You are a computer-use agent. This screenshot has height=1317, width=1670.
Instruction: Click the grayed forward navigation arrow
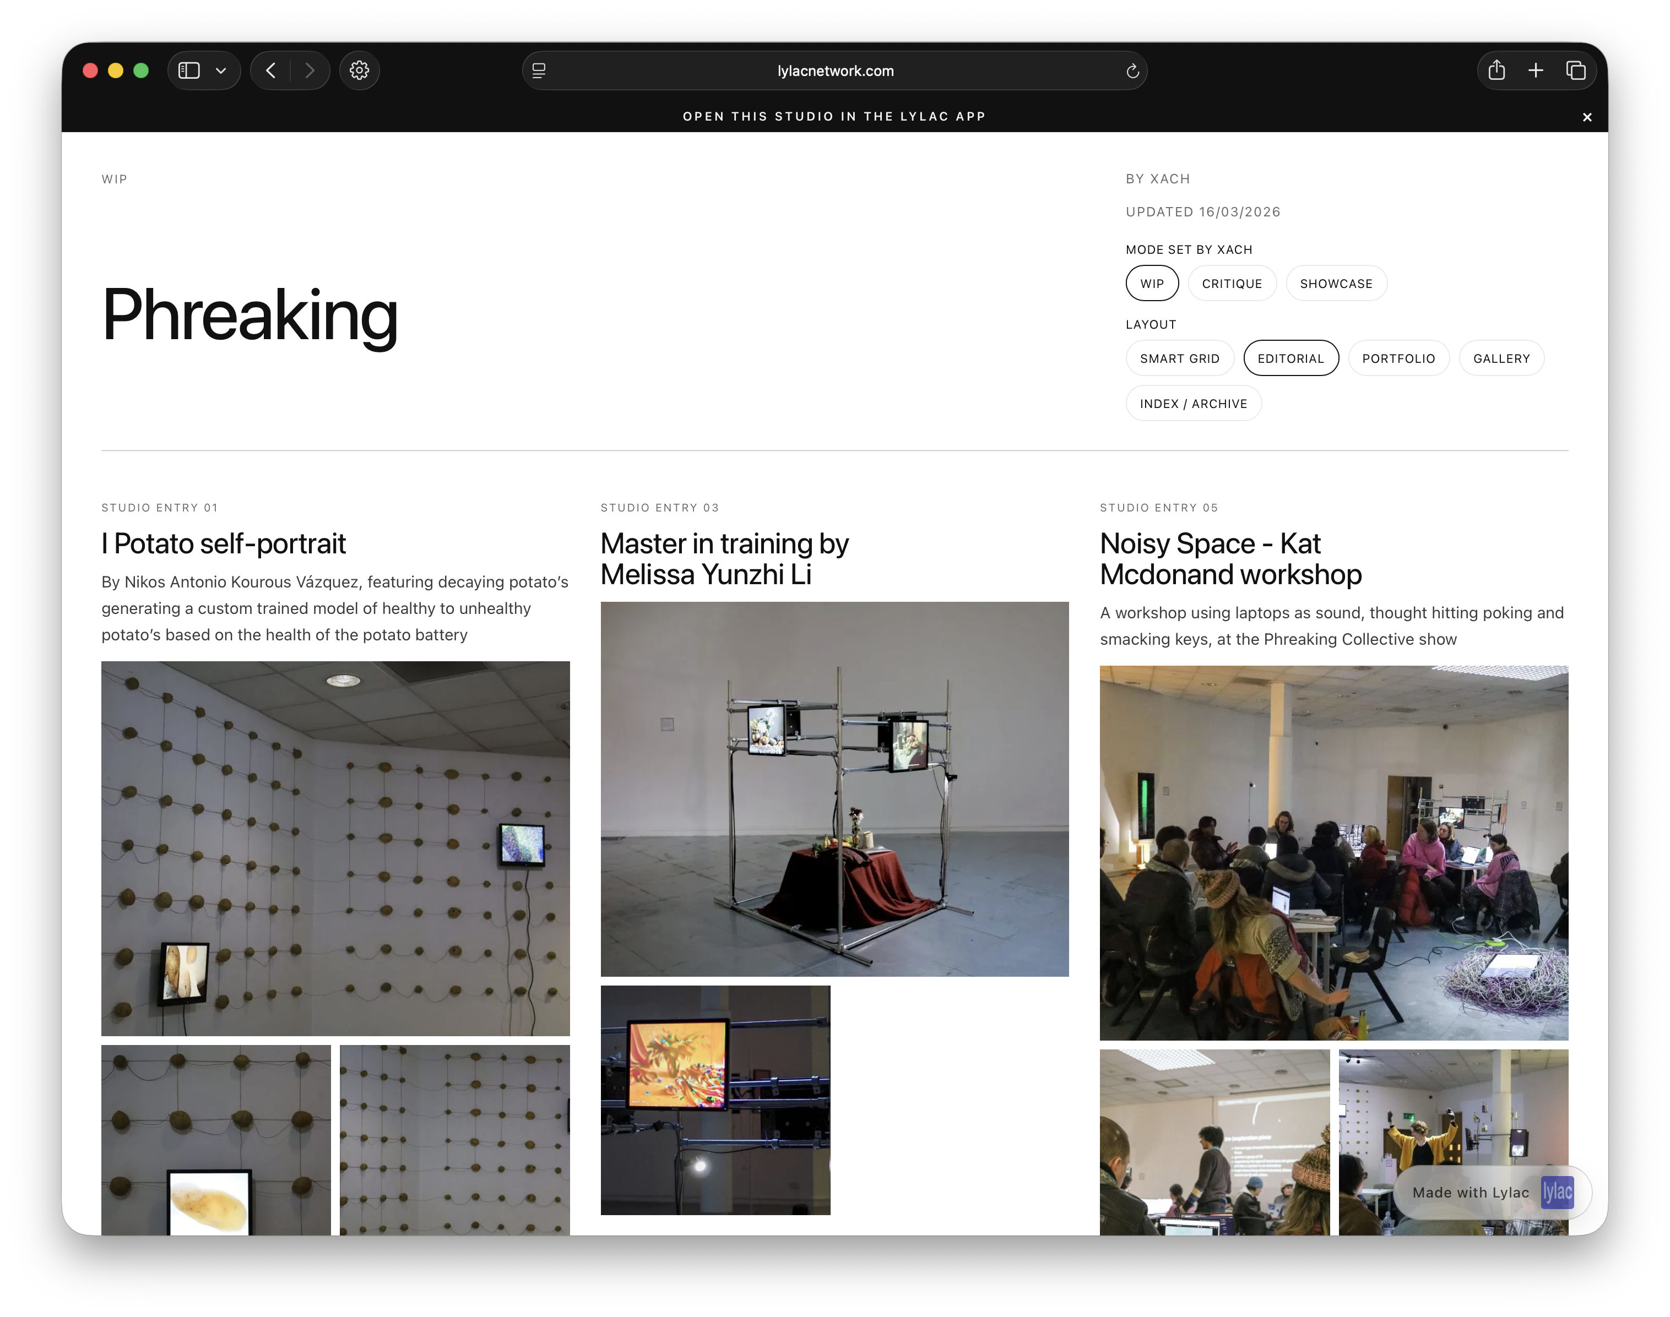coord(310,70)
